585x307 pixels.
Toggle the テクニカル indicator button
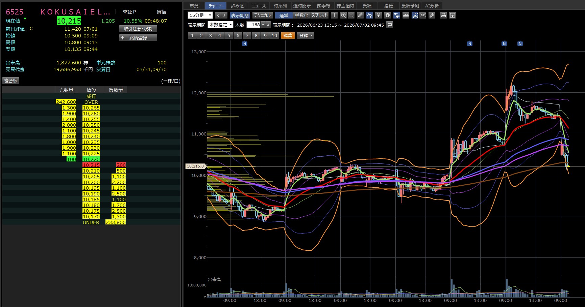tap(262, 15)
